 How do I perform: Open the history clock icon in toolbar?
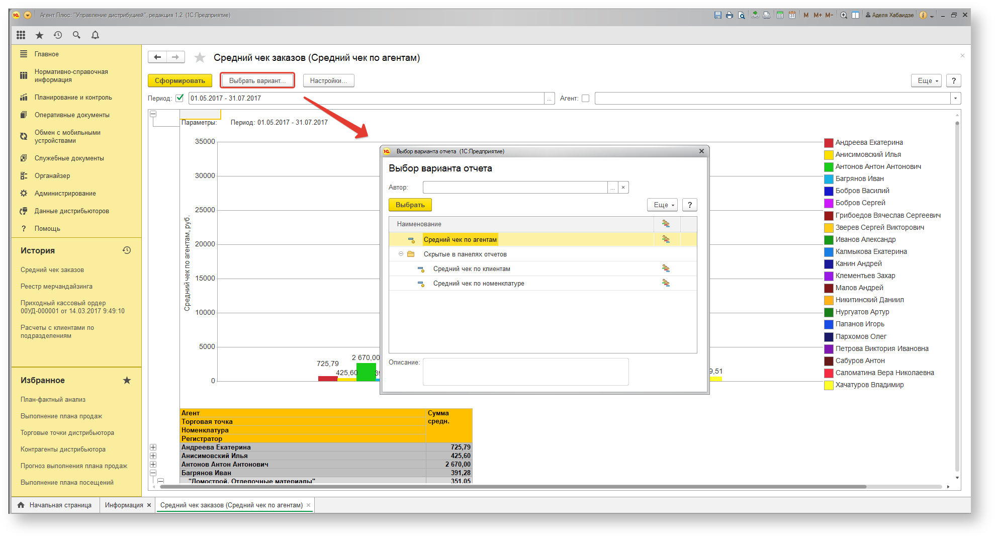tap(58, 35)
